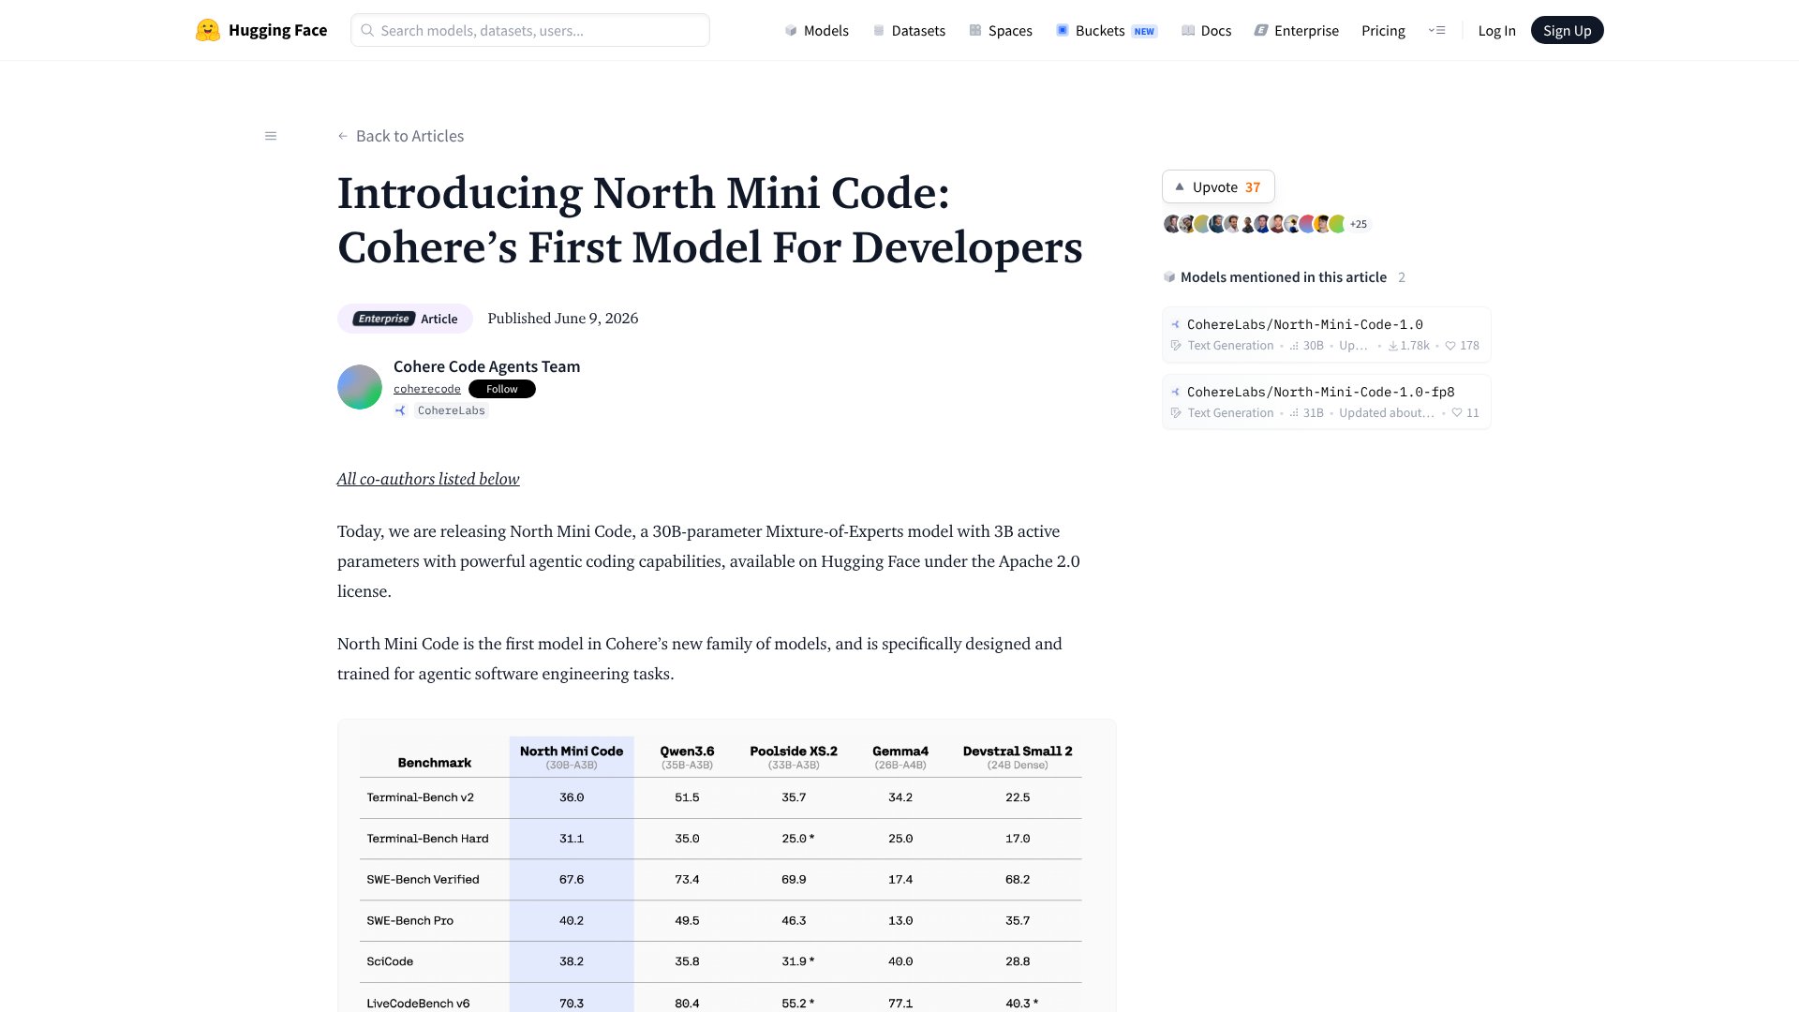Open the Datasets menu item

pyautogui.click(x=909, y=30)
